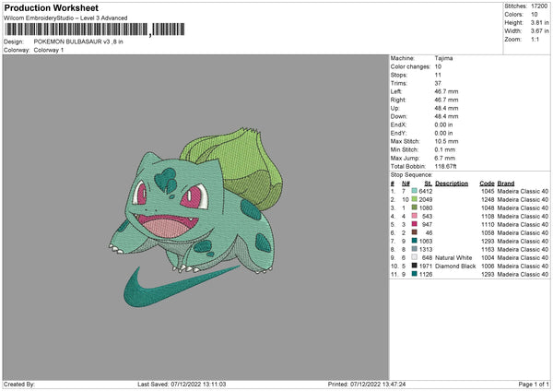The width and height of the screenshot is (553, 391).
Task: Select the Color changes label
Action: (x=410, y=66)
